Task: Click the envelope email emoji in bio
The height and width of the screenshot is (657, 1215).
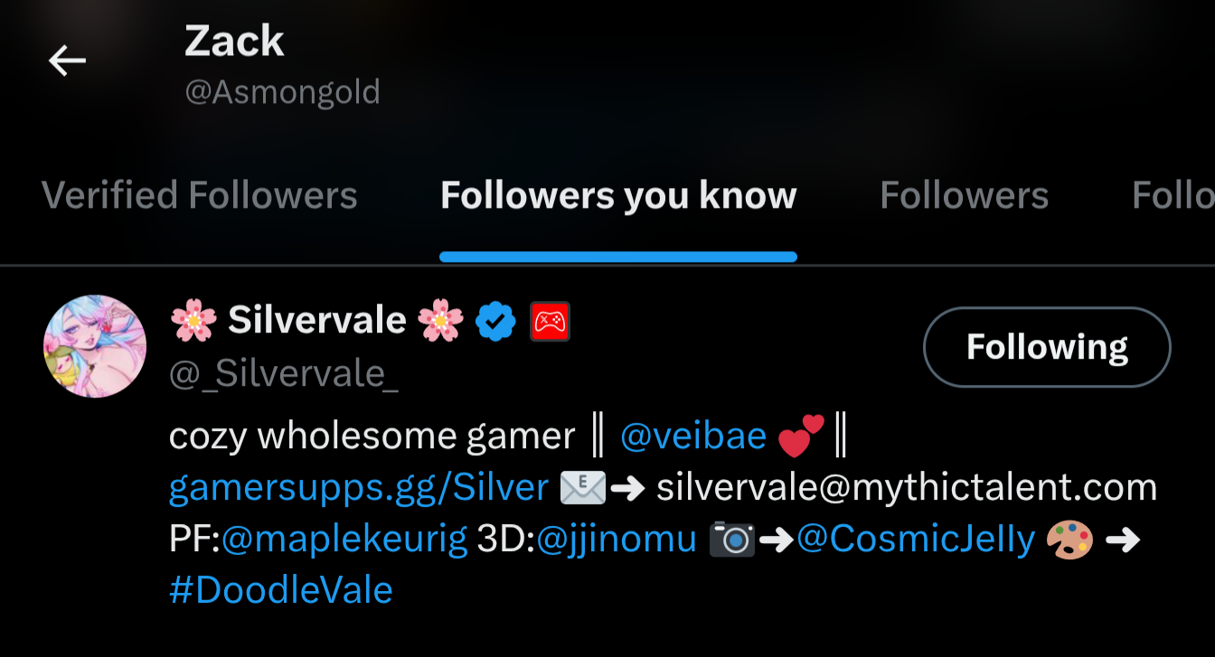Action: coord(582,488)
